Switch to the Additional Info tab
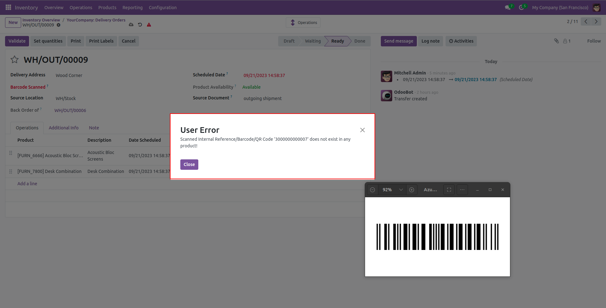Viewport: 606px width, 308px height. 63,128
